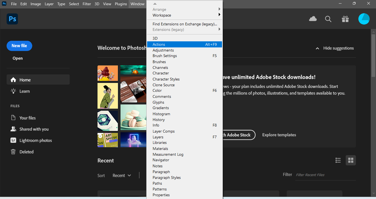The image size is (376, 199).
Task: Click the Photoshop home logo icon
Action: [x=12, y=19]
